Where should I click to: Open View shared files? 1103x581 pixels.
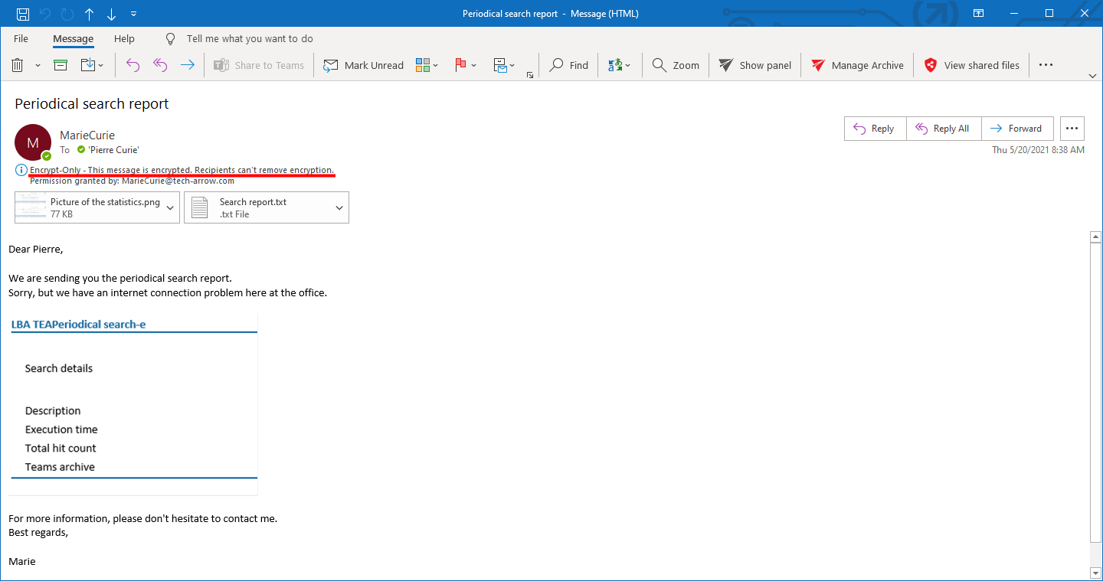tap(971, 65)
